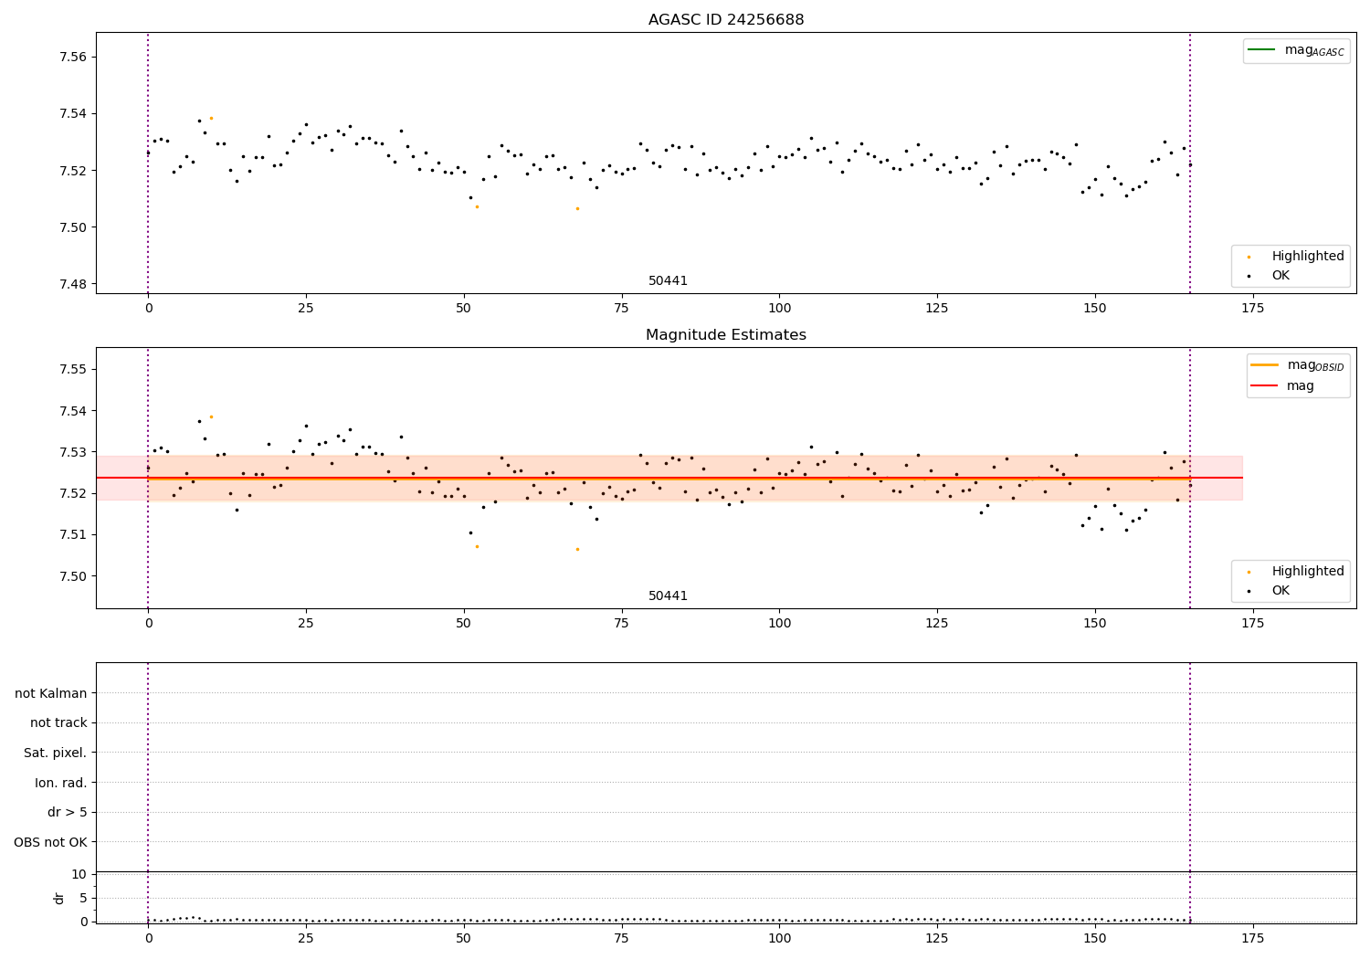Select the orange mag OBSID legend entry

tap(1297, 365)
